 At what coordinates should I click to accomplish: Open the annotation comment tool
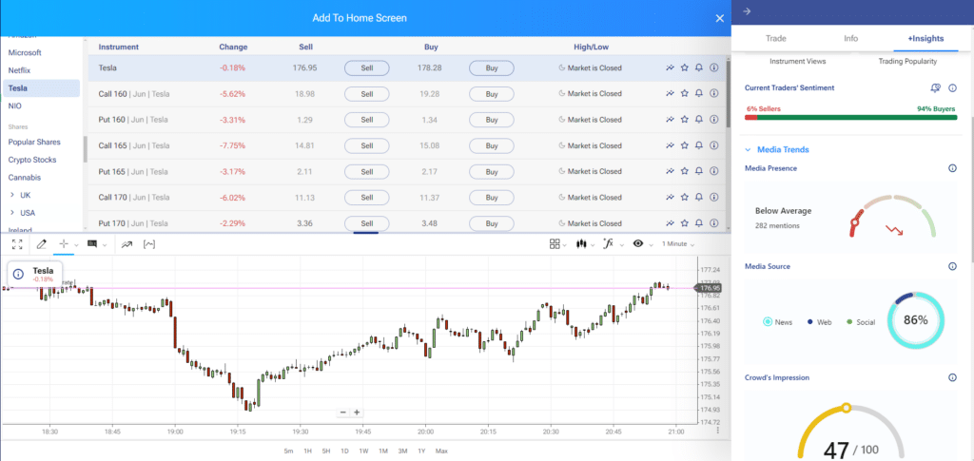[92, 244]
